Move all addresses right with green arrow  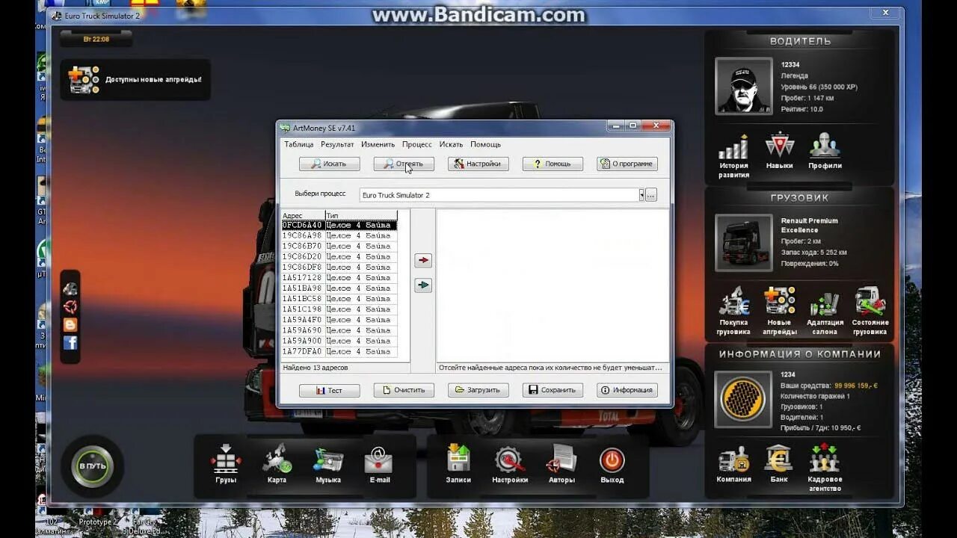[x=423, y=285]
